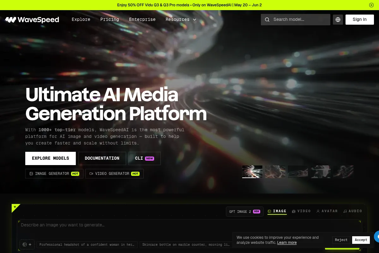Click the EXPLORE MODELS button
The image size is (379, 253).
coord(51,158)
